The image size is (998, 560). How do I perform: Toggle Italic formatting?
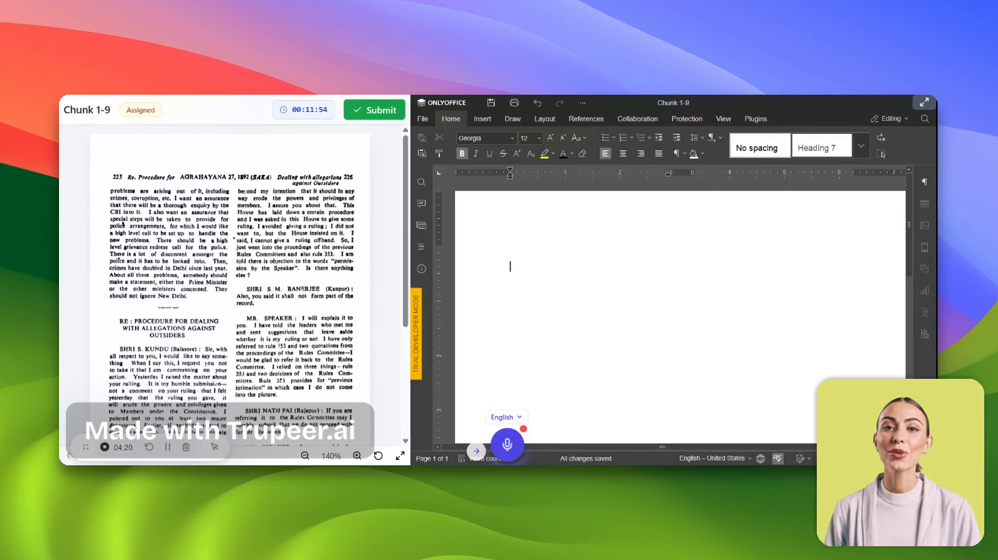click(x=476, y=154)
